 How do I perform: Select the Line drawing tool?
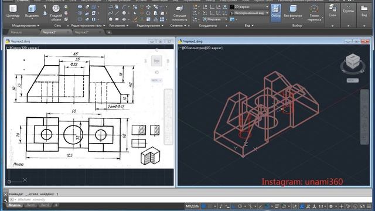click(x=117, y=13)
